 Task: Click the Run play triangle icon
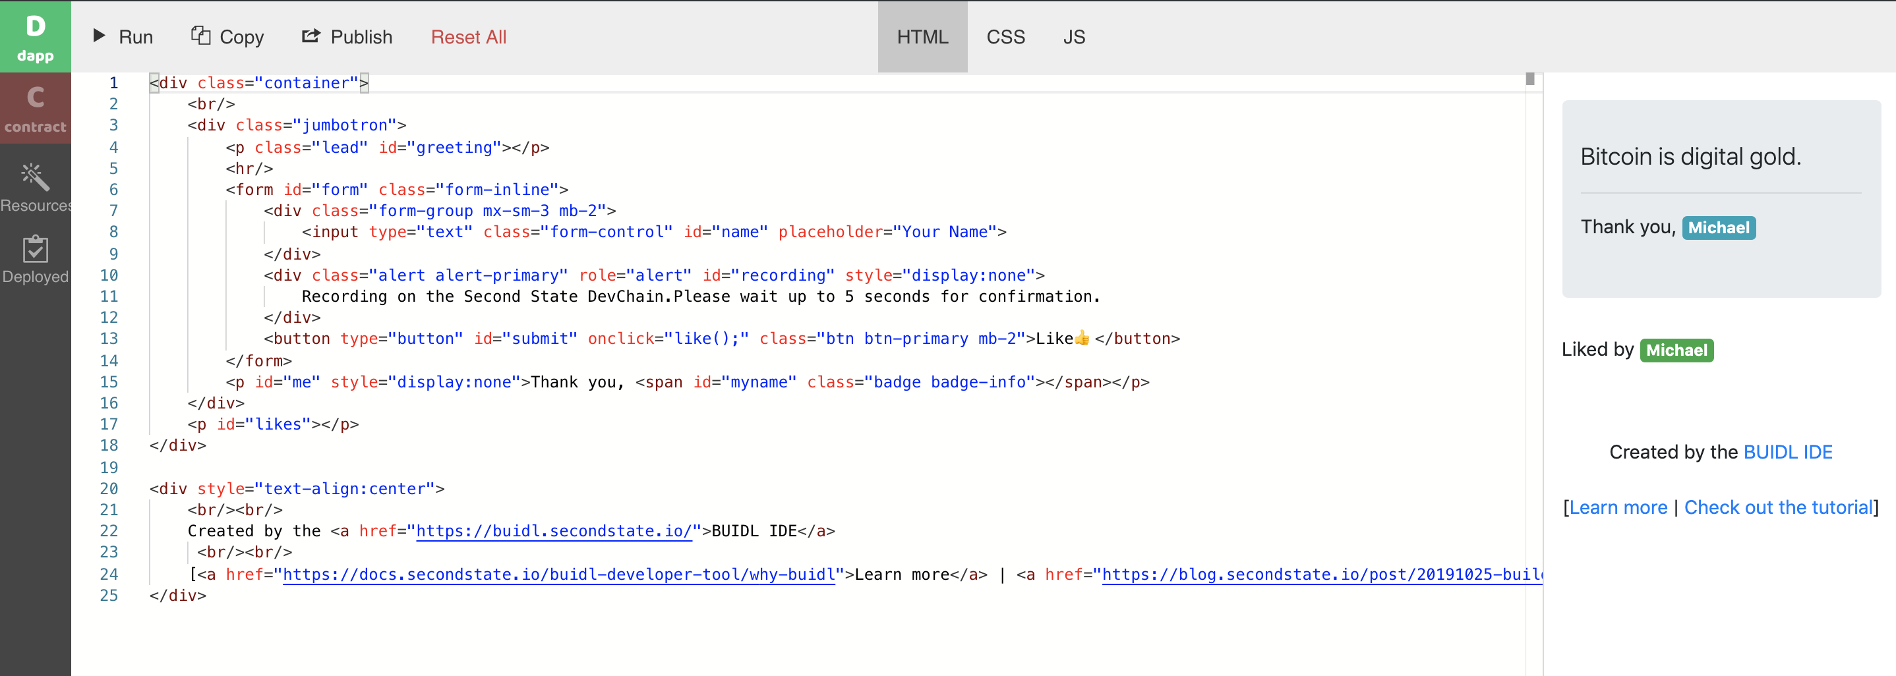(100, 36)
